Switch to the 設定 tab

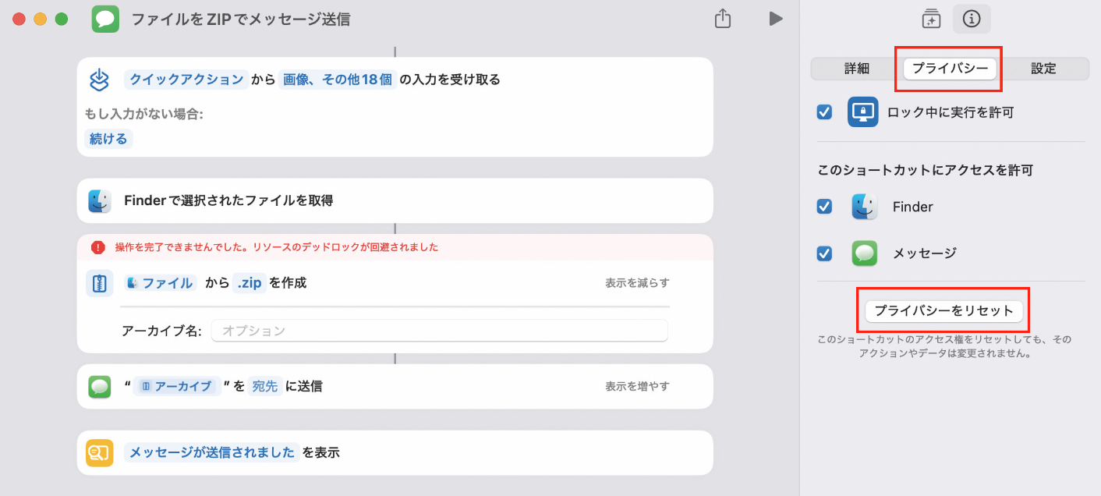coord(1043,69)
